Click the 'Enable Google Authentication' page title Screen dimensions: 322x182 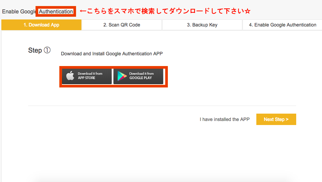click(x=38, y=11)
